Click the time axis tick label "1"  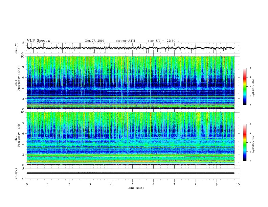48,184
